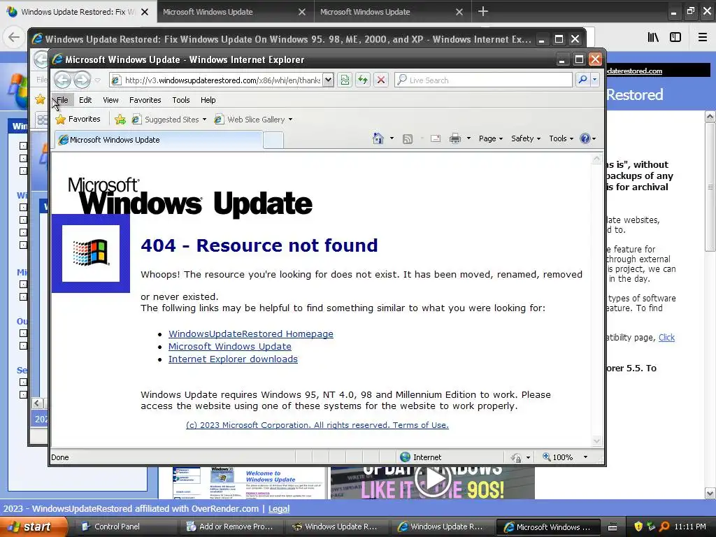
Task: Click the magnifier Search button next to Live Search
Action: coord(582,80)
